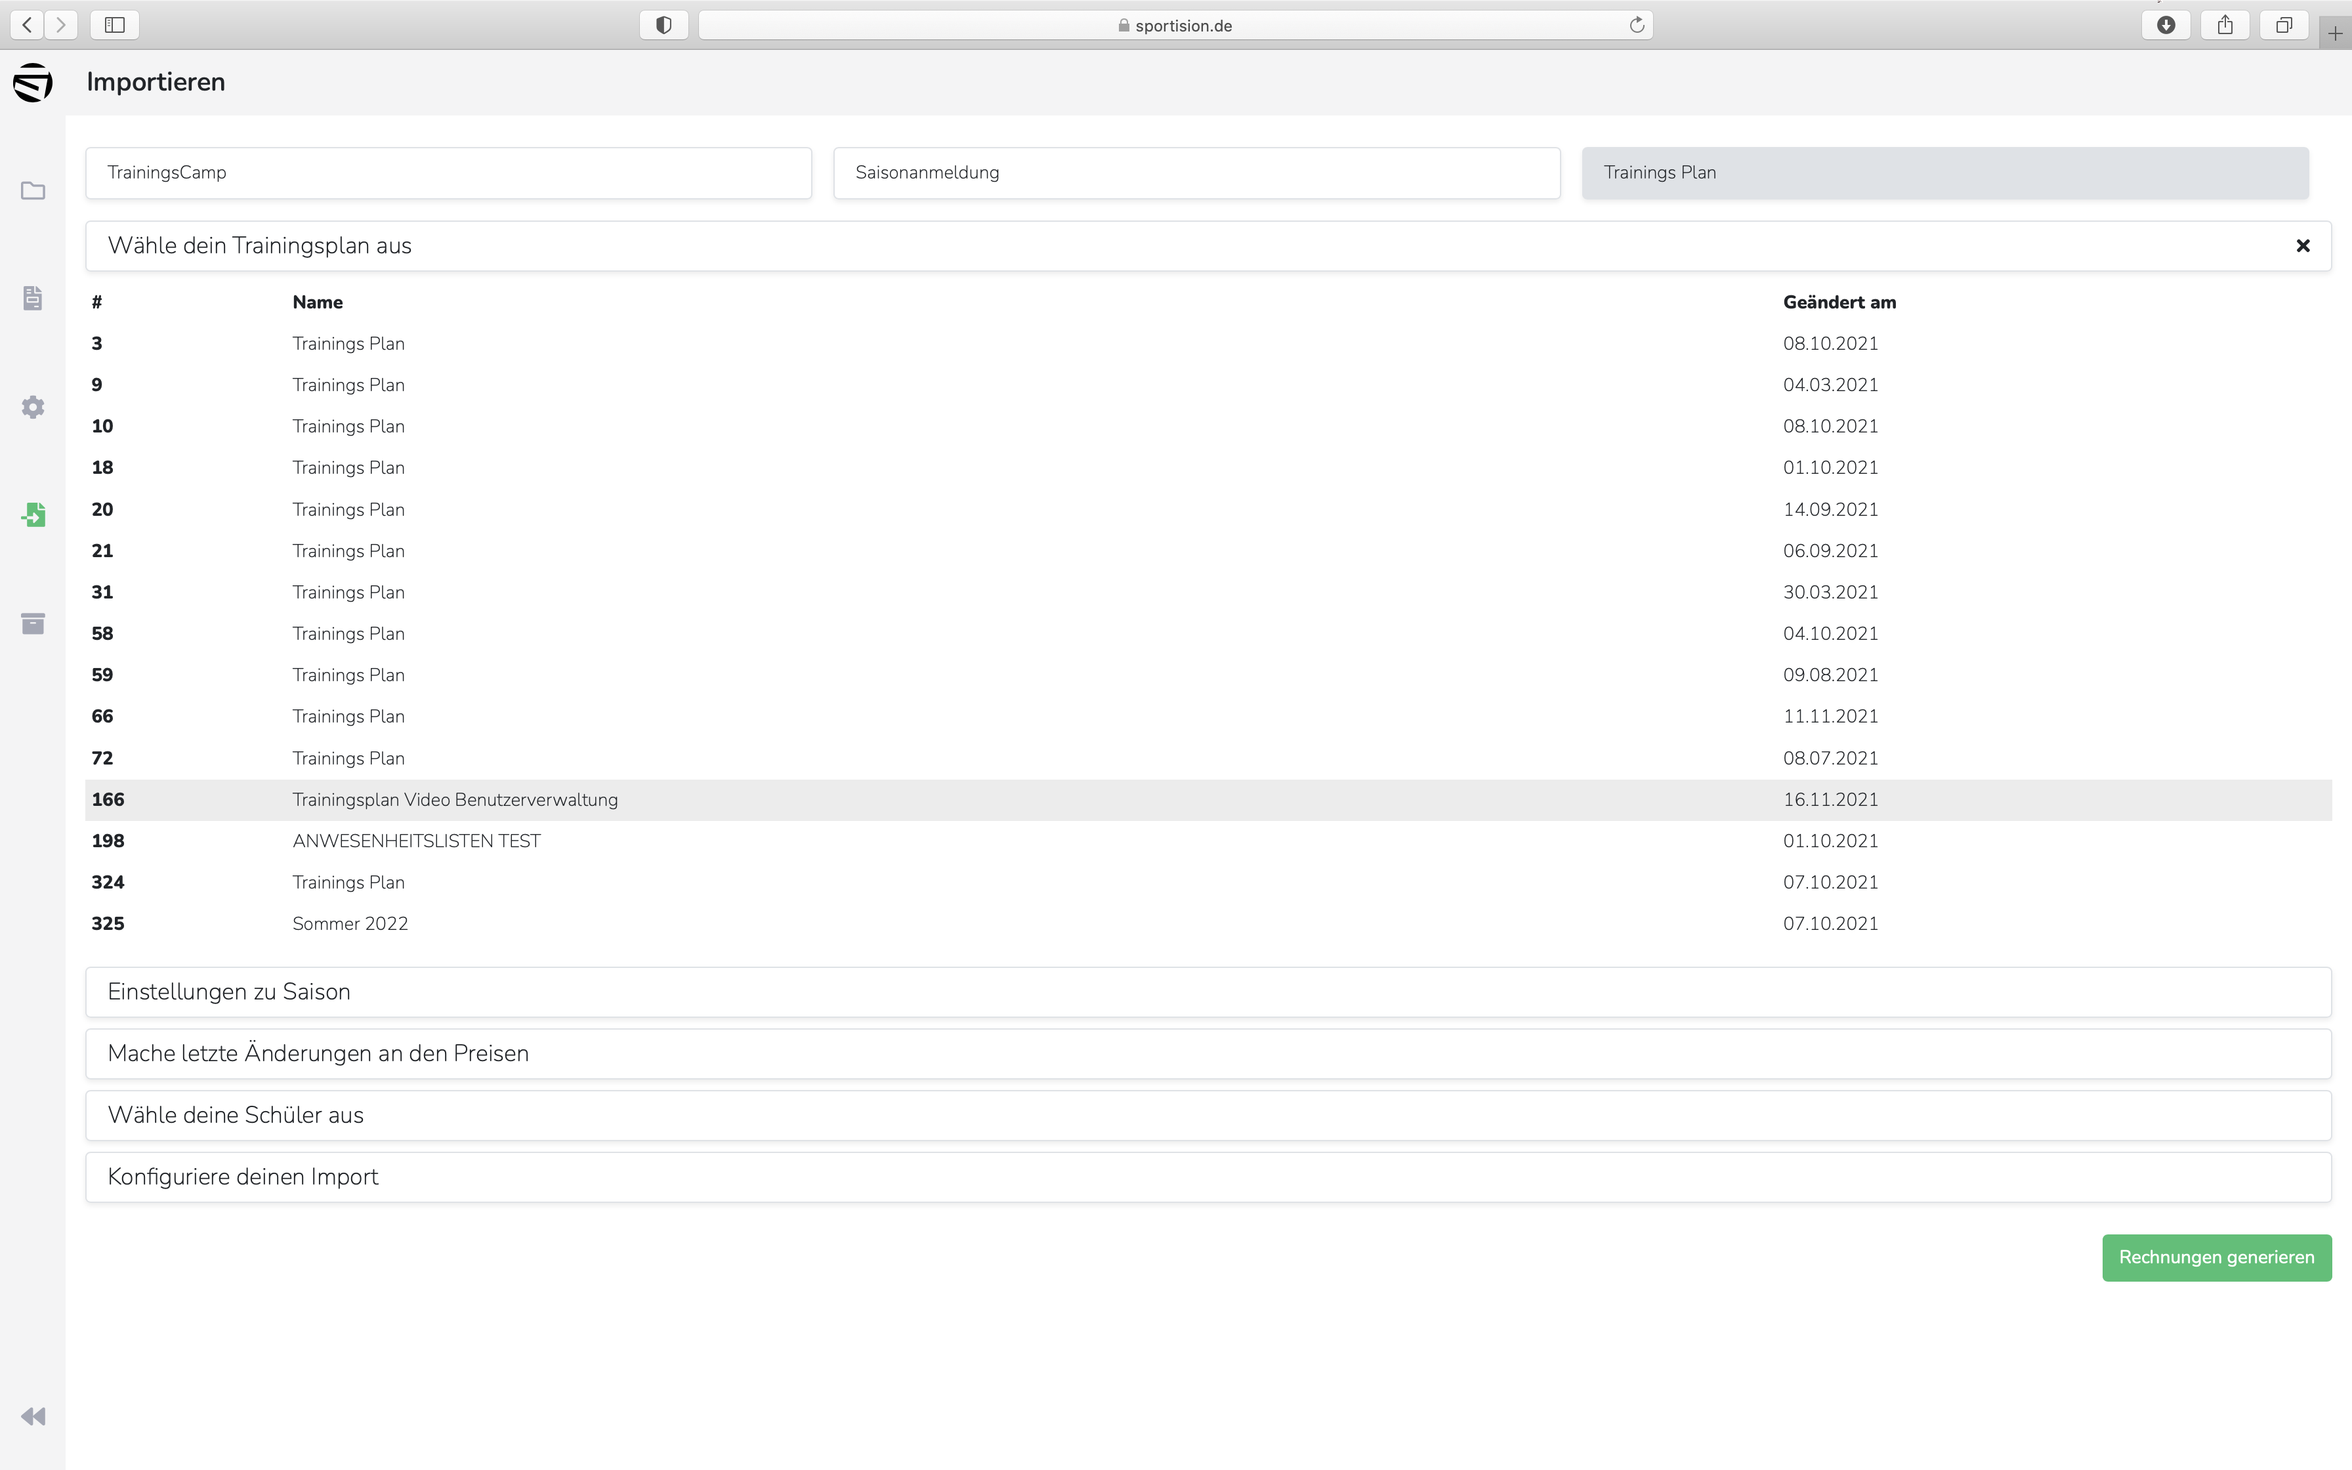Click the 'Importieren' page title
The height and width of the screenshot is (1470, 2352).
[x=156, y=83]
